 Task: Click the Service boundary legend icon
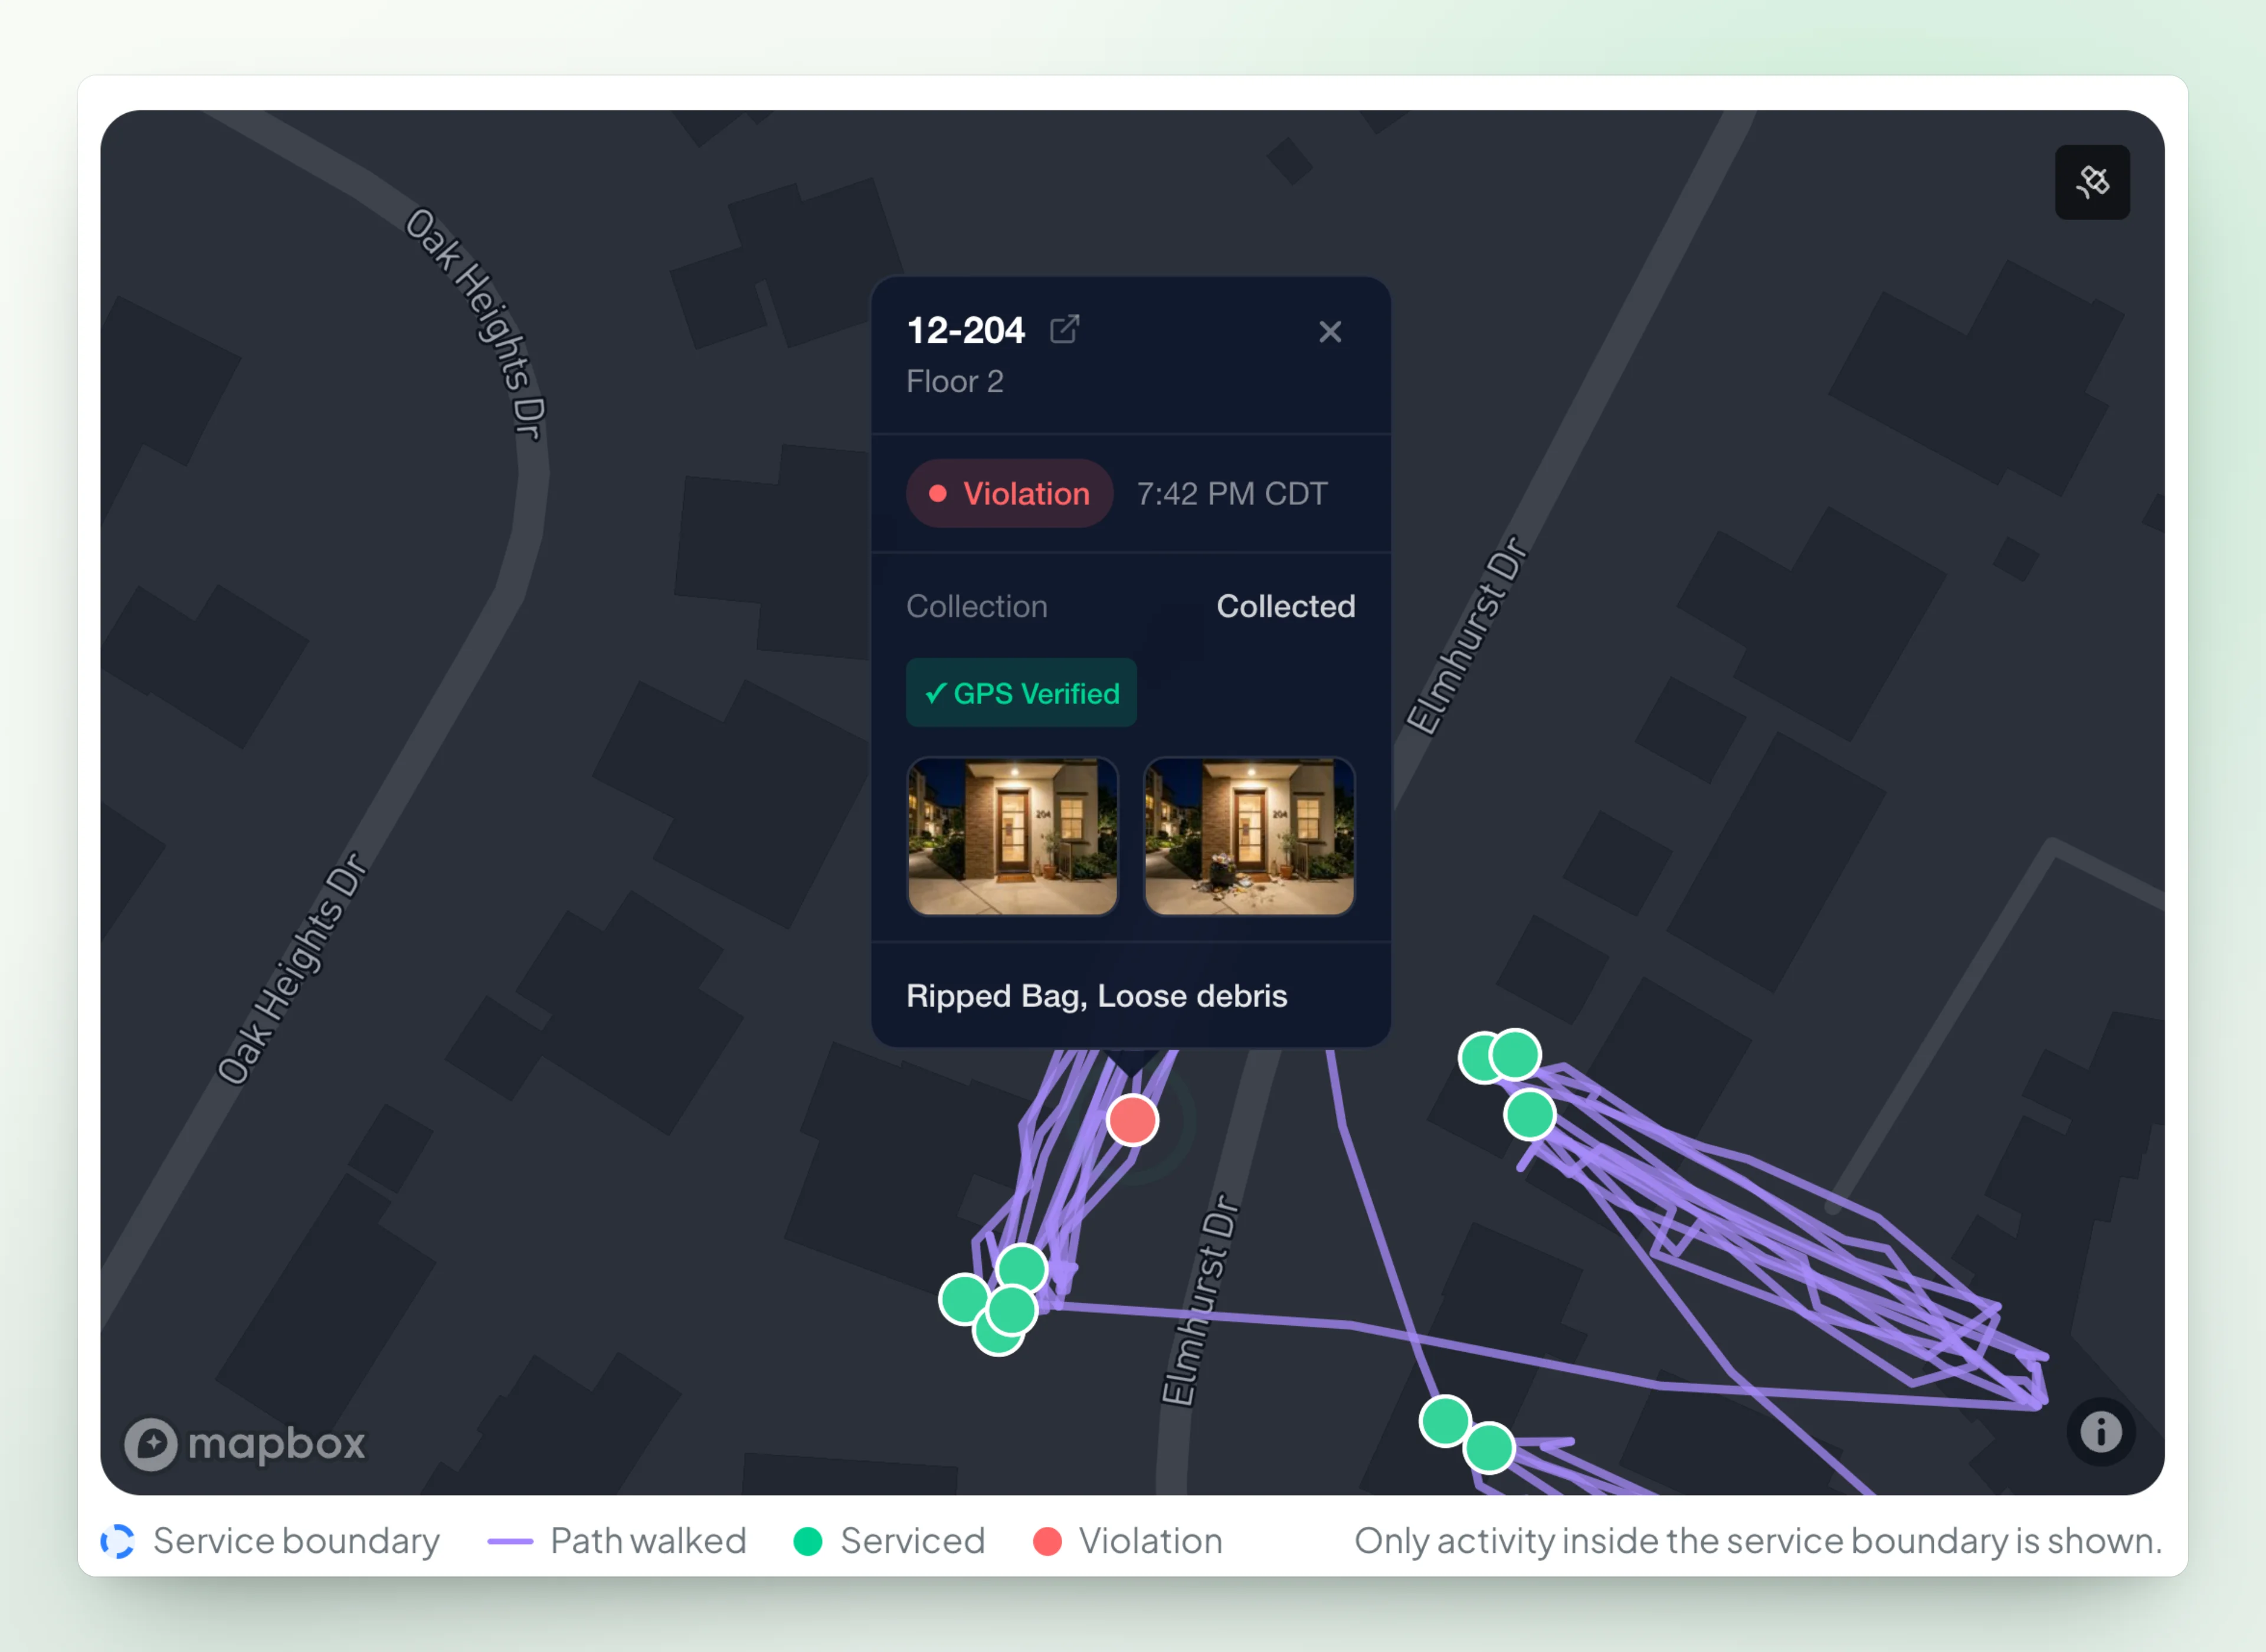click(x=117, y=1541)
